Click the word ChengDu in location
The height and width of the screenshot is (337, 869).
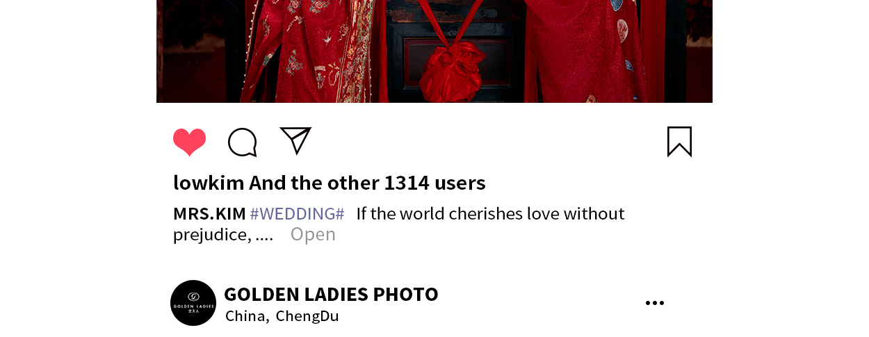pyautogui.click(x=307, y=316)
